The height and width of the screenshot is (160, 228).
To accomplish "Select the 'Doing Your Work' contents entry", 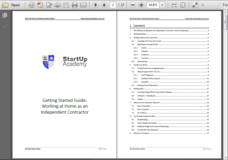I will 169,65.
